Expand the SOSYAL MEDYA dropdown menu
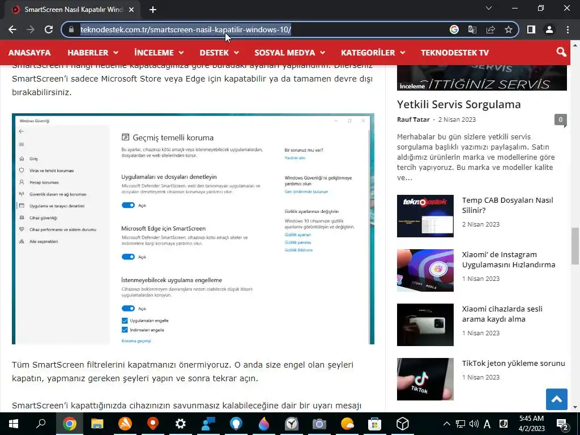The width and height of the screenshot is (580, 435). (289, 53)
